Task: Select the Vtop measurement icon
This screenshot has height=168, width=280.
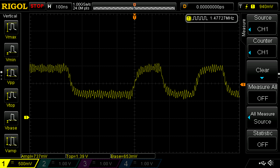Action: [x=11, y=96]
